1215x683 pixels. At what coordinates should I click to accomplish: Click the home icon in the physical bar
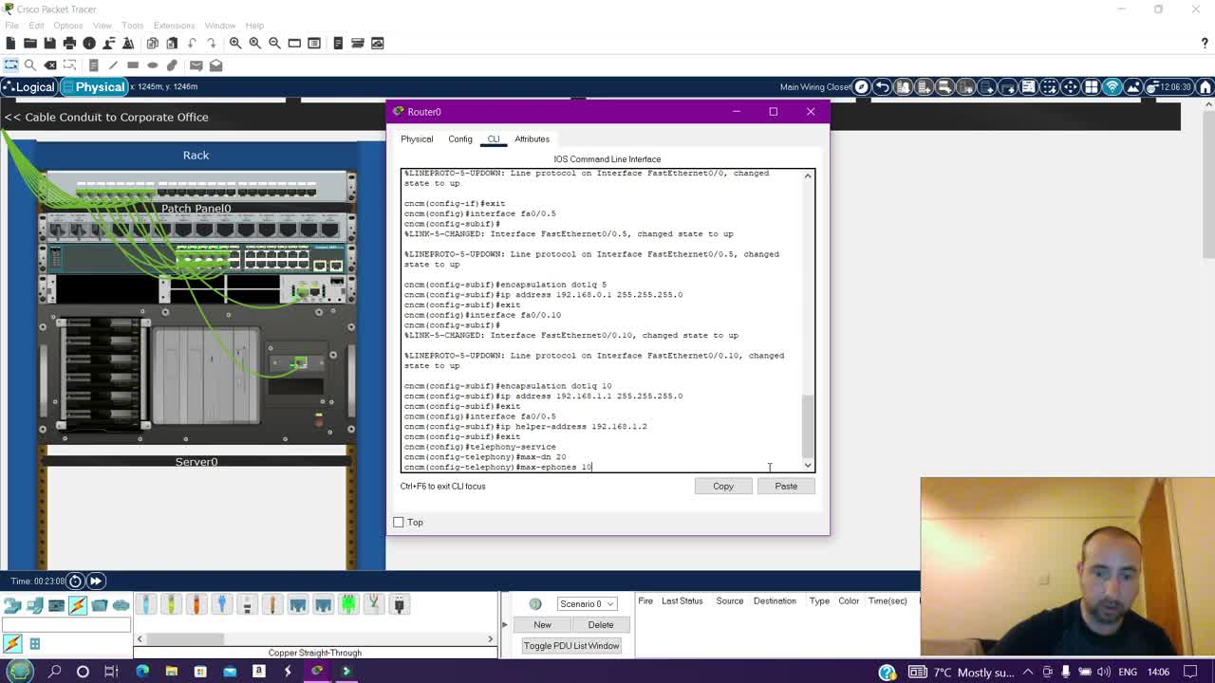coord(1206,87)
